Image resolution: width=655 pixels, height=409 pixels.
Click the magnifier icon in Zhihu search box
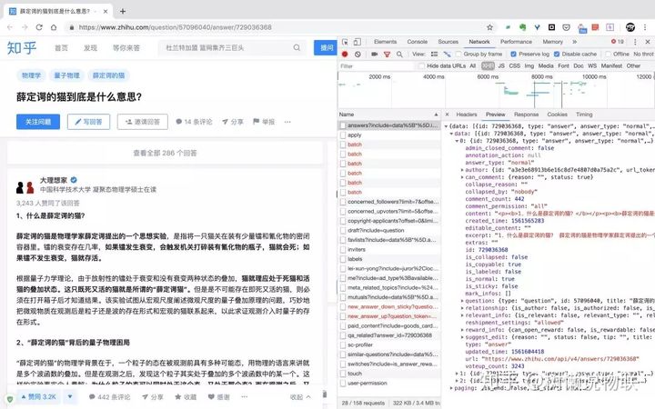pyautogui.click(x=297, y=47)
